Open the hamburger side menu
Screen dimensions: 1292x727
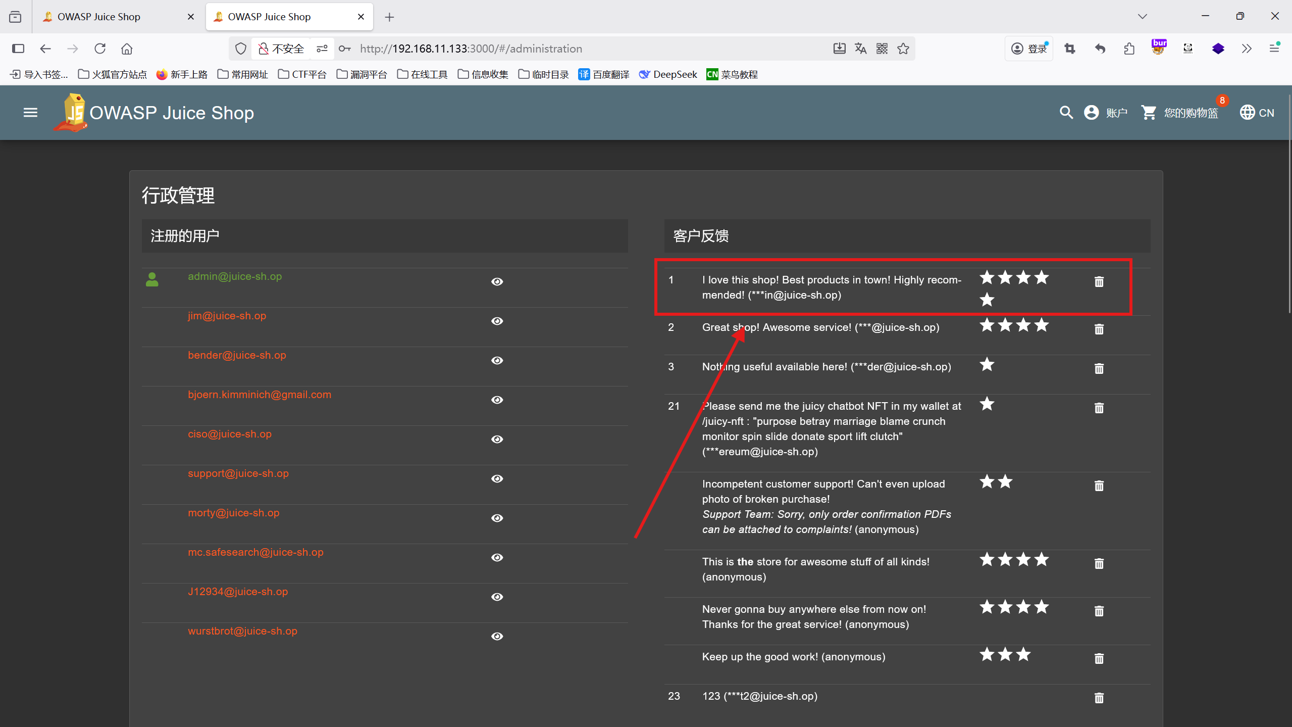[x=30, y=112]
